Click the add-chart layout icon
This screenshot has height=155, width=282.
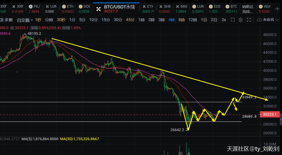(x=233, y=20)
